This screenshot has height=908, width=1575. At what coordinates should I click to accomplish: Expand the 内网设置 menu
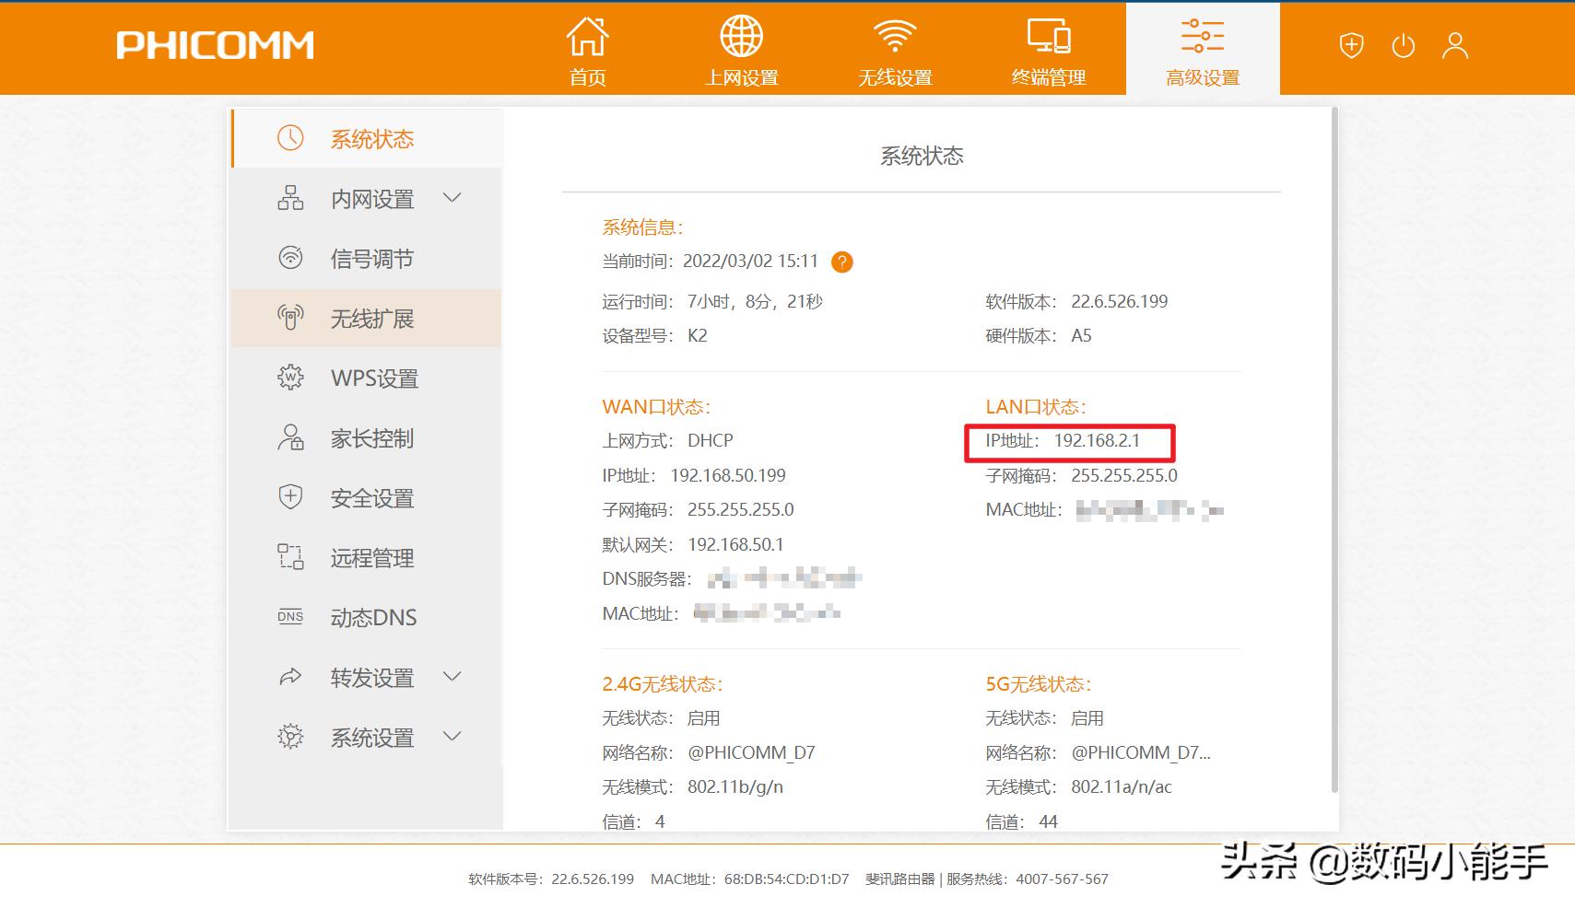click(452, 198)
